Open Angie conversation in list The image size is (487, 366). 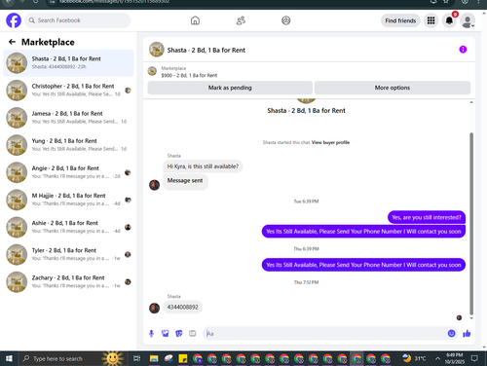[x=68, y=172]
